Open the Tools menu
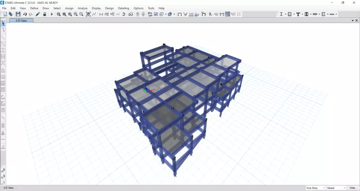Screen dimensions: 360x191 coord(151,8)
